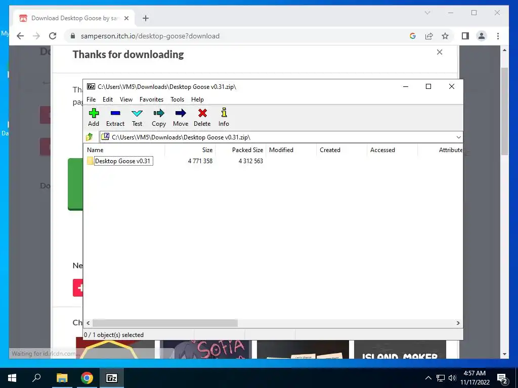The width and height of the screenshot is (518, 388).
Task: Click horizontal scrollbar thumb in 7-Zip list
Action: point(165,323)
